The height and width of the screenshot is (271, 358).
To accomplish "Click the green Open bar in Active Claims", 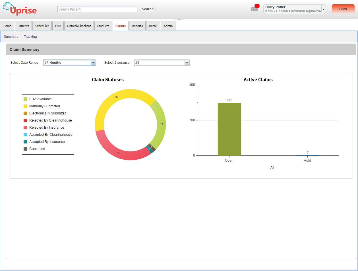I will 229,128.
